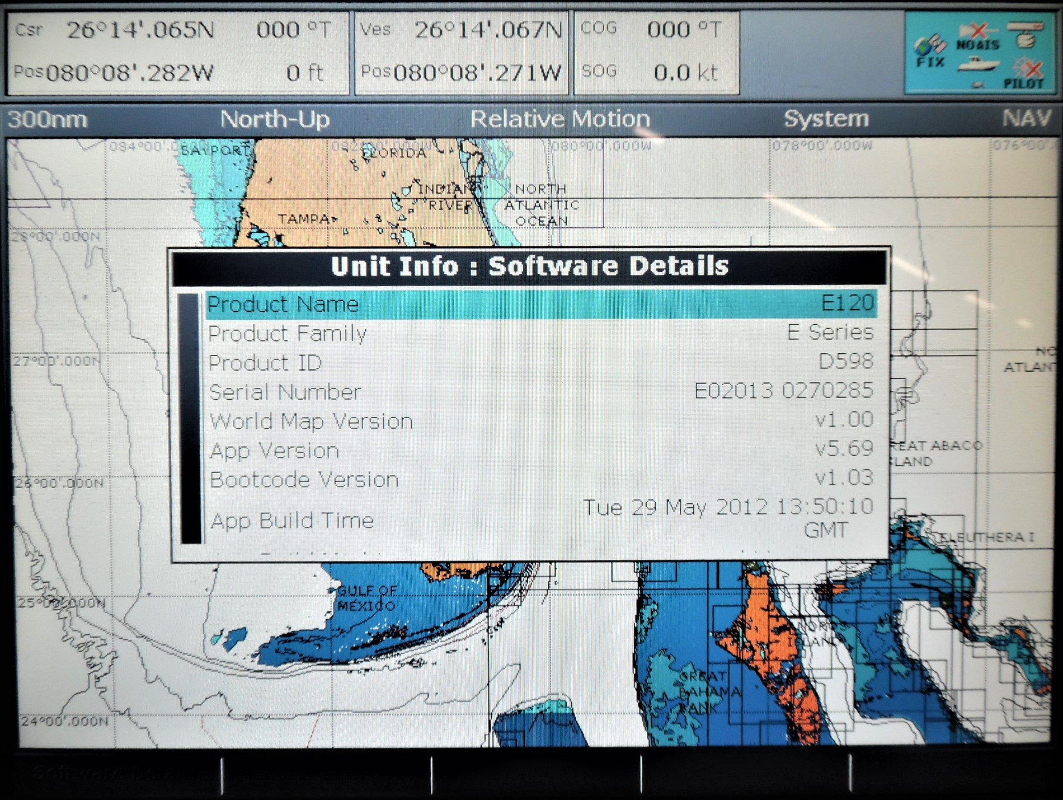Image resolution: width=1063 pixels, height=800 pixels.
Task: Click the 080°00'.000W longitude label
Action: point(601,146)
